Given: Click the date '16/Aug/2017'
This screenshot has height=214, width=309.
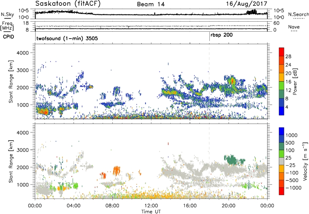Looking at the screenshot, I should click(246, 3).
